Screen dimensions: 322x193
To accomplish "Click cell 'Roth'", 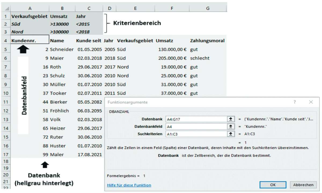I will (x=62, y=67).
